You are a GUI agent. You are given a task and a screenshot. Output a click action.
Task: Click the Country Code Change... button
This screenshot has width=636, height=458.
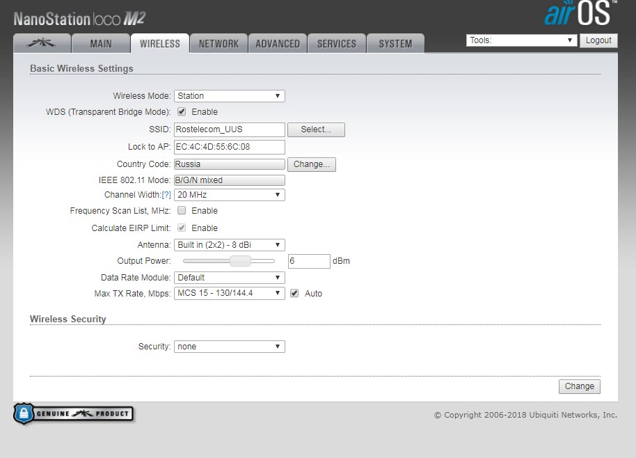pos(312,164)
